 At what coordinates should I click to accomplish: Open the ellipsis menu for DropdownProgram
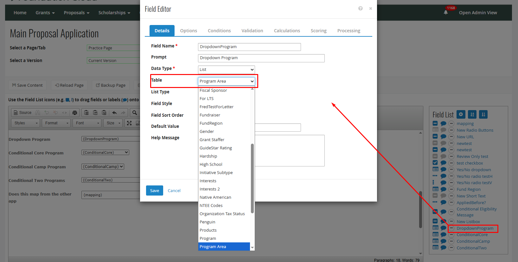(451, 228)
